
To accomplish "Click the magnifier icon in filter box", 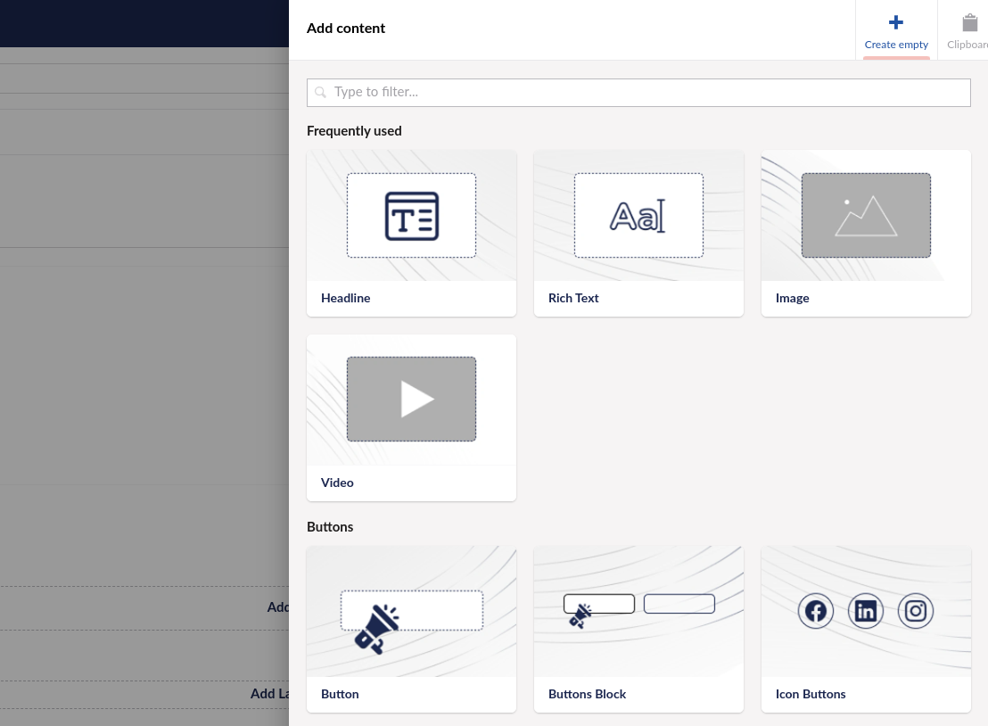I will 321,93.
